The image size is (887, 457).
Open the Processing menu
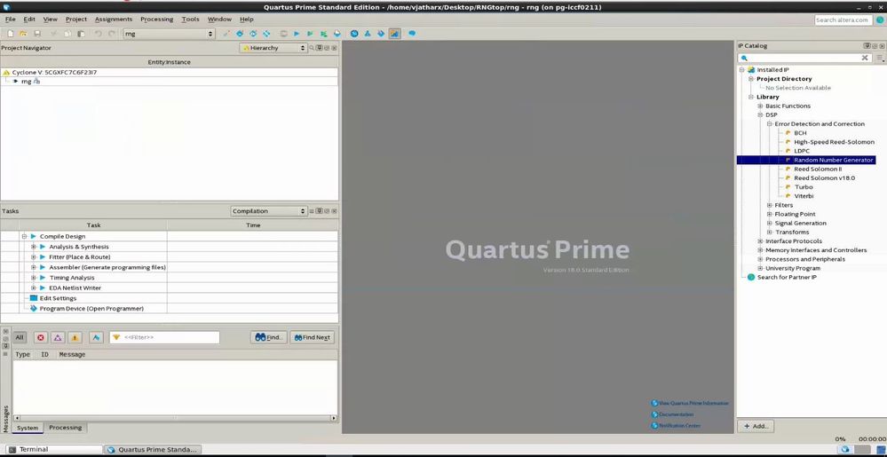click(156, 20)
